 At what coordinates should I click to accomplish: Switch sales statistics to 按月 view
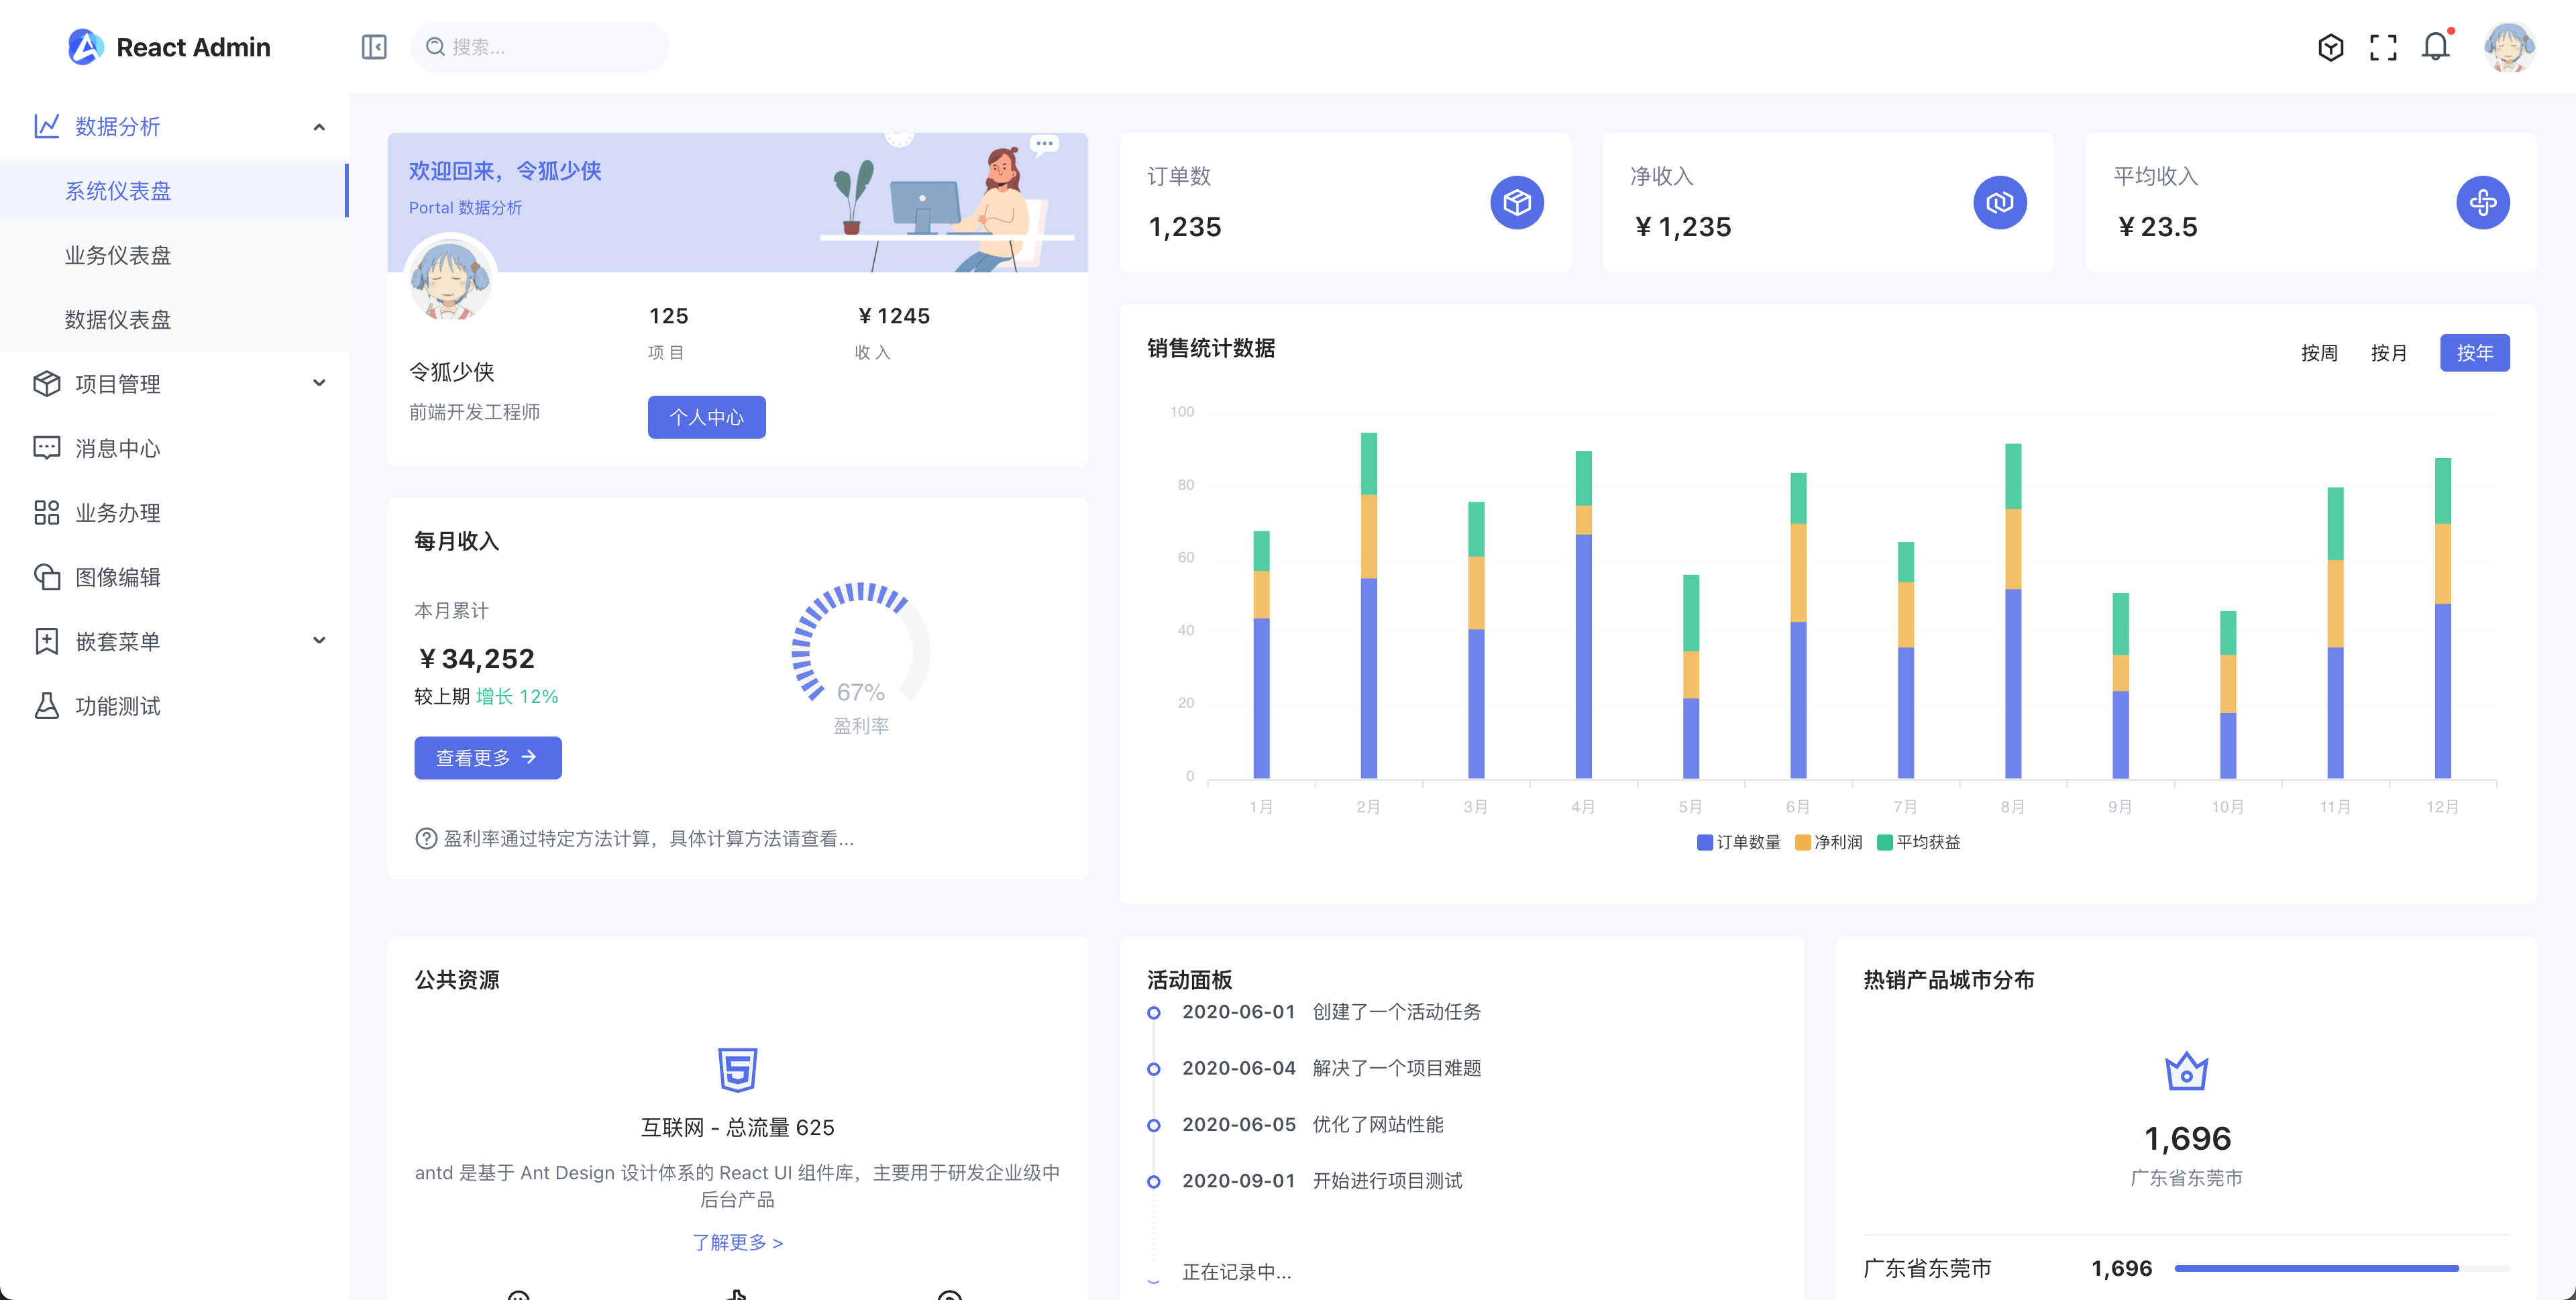(x=2389, y=352)
